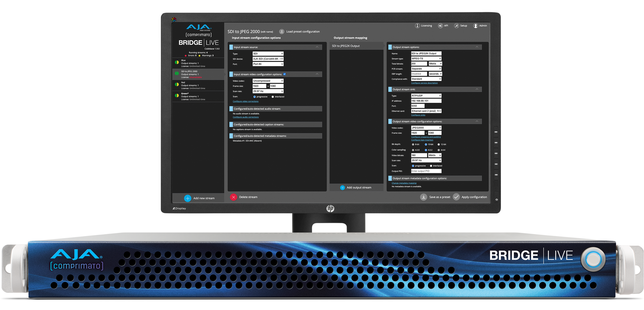
Task: Open the Stream type MPEG-TS dropdown
Action: (426, 58)
